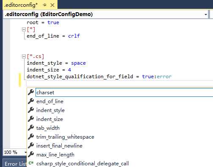Click the true:error value

pos(157,77)
